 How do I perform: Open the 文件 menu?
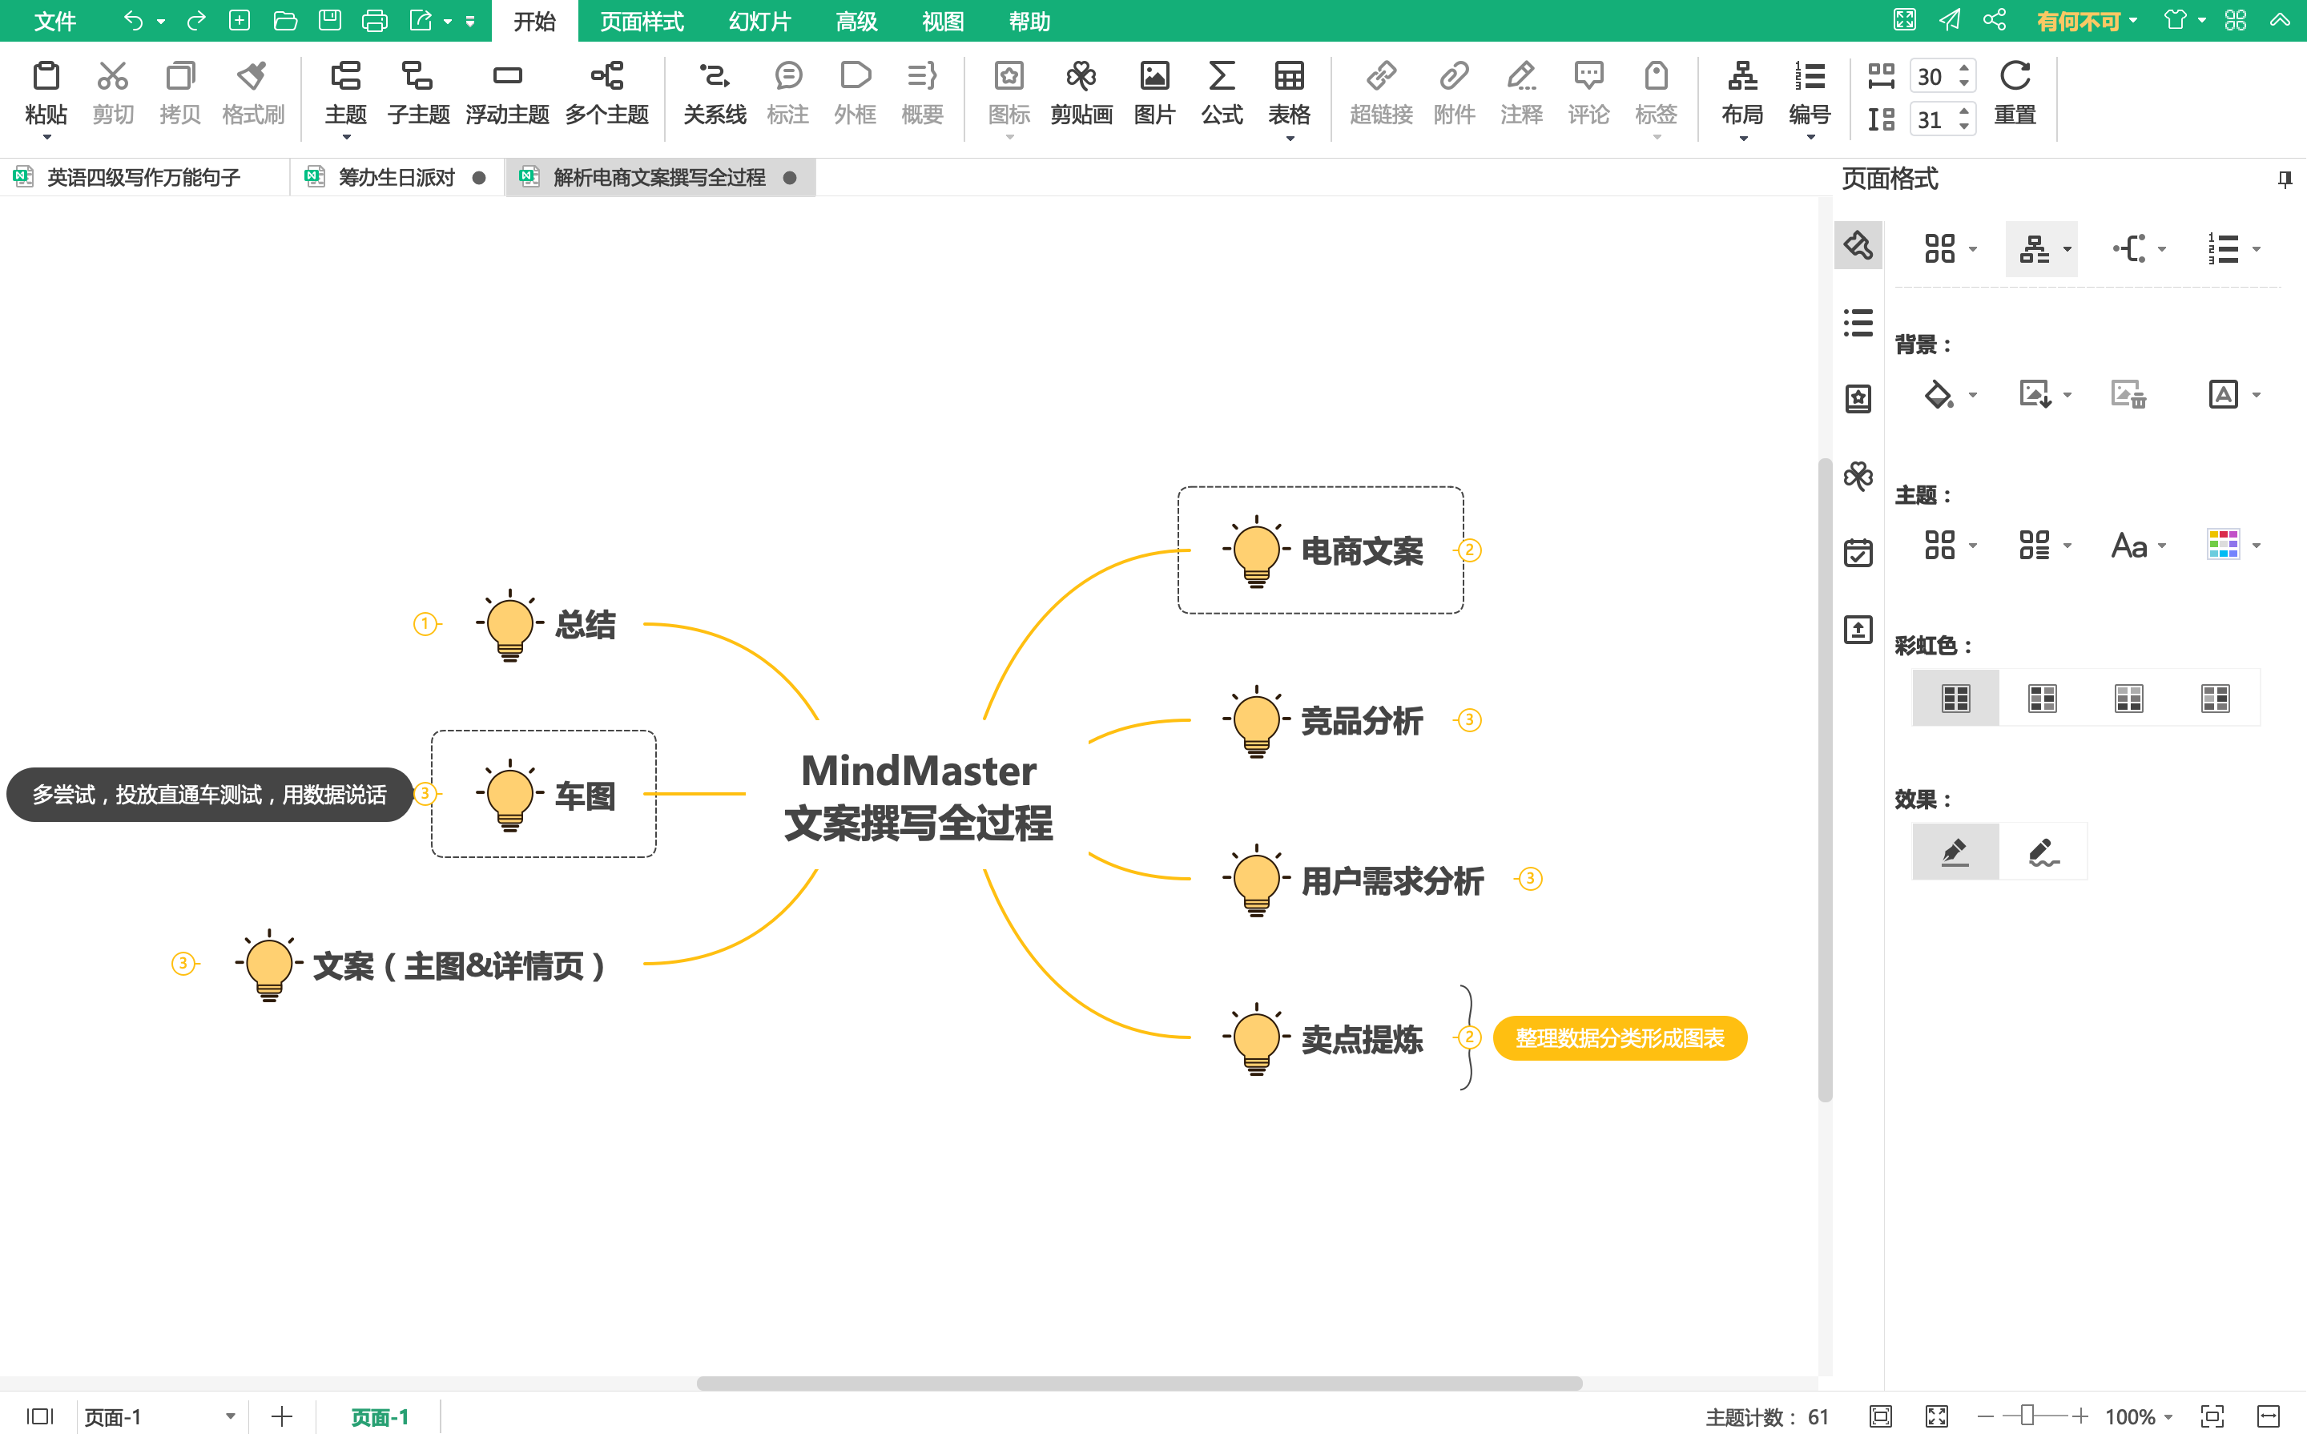(x=54, y=21)
